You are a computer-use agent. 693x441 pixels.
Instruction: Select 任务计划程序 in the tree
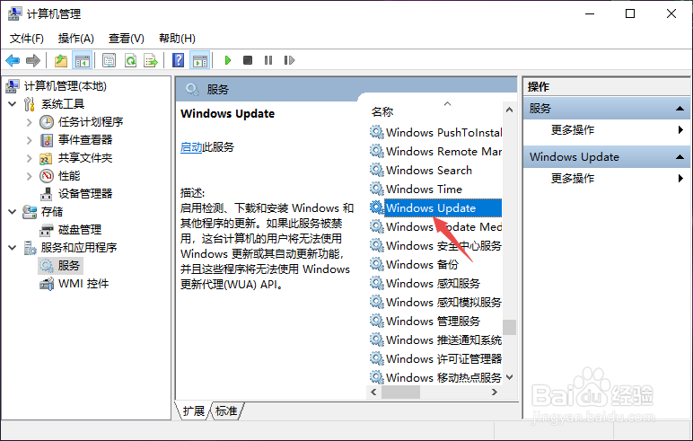[91, 121]
